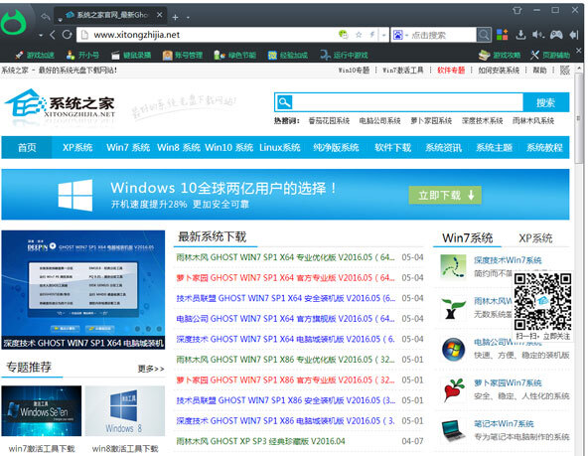This screenshot has height=456, width=588.
Task: Click hot search 番茄花园系统
Action: 329,121
